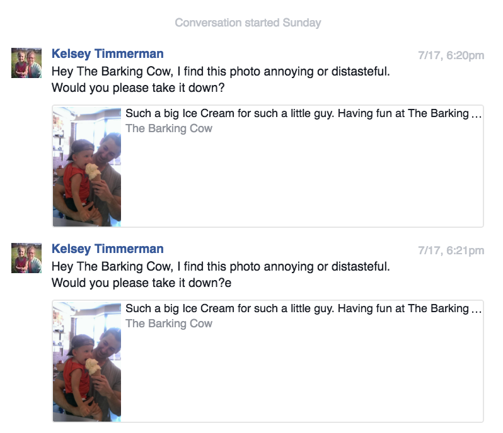The width and height of the screenshot is (503, 433).
Task: Open ice cream photo thumbnail in second message
Action: [x=87, y=362]
